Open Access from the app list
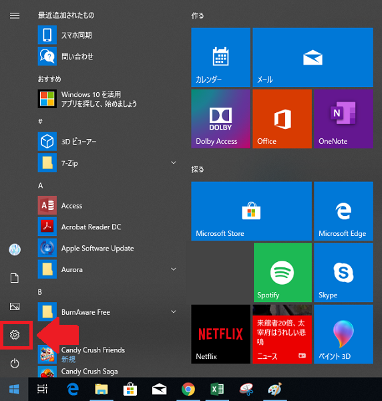This screenshot has width=382, height=401. tap(108, 205)
